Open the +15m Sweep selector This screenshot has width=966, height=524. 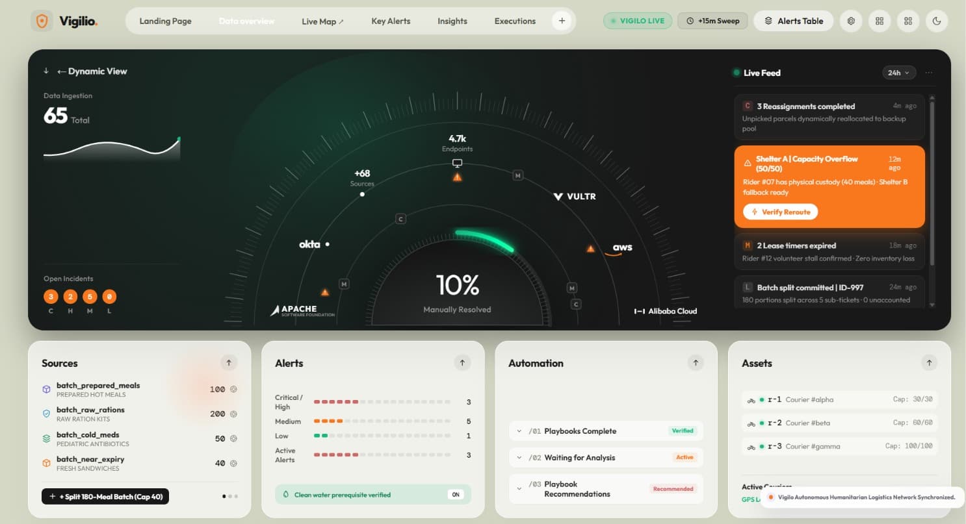tap(712, 21)
